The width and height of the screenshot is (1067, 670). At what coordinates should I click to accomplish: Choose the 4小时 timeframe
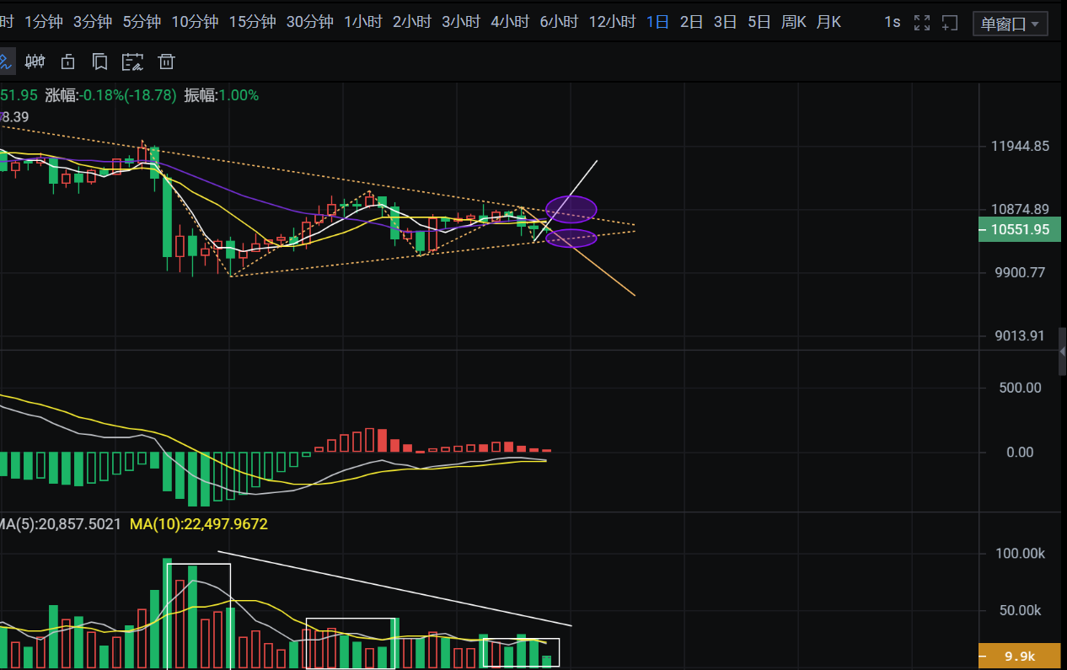(510, 22)
